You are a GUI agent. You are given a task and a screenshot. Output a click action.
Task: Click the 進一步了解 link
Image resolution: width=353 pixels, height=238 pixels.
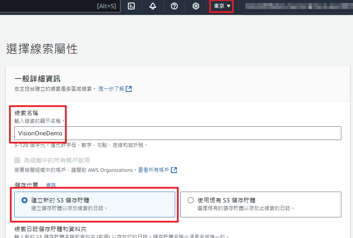[111, 89]
